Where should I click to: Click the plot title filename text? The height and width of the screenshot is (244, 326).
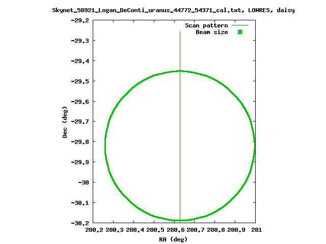click(x=147, y=10)
